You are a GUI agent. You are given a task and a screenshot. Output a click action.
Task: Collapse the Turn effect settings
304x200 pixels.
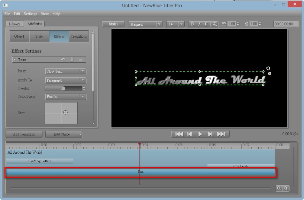tap(14, 60)
